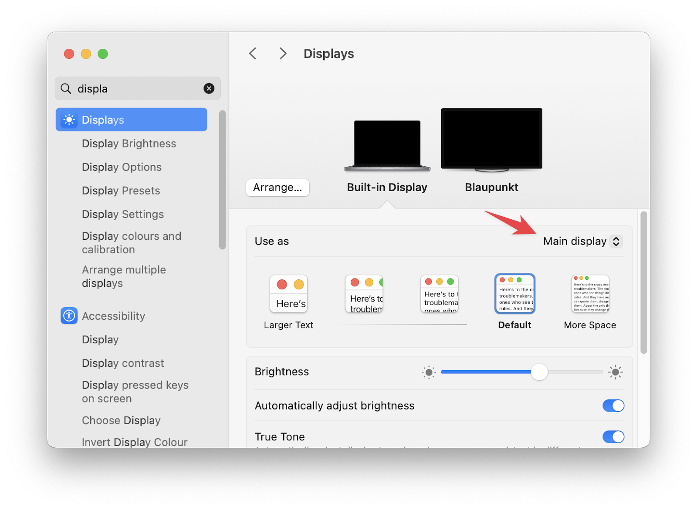Navigate back with the left chevron
This screenshot has height=510, width=697.
253,53
